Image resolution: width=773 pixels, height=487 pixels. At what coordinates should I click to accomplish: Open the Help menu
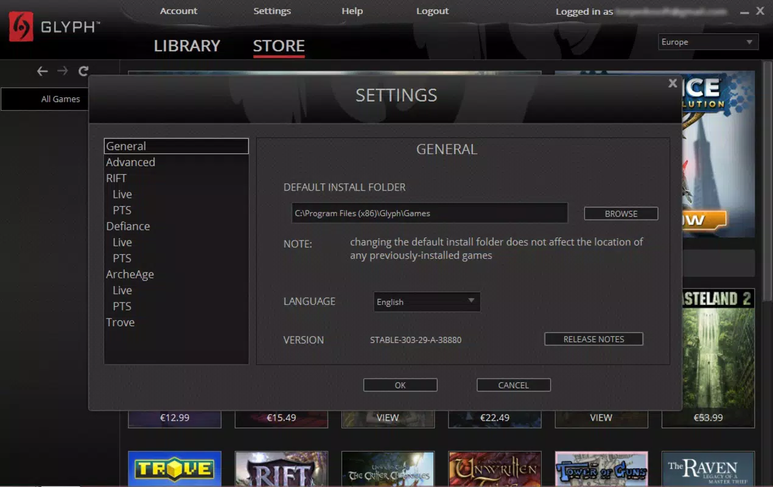pyautogui.click(x=352, y=11)
